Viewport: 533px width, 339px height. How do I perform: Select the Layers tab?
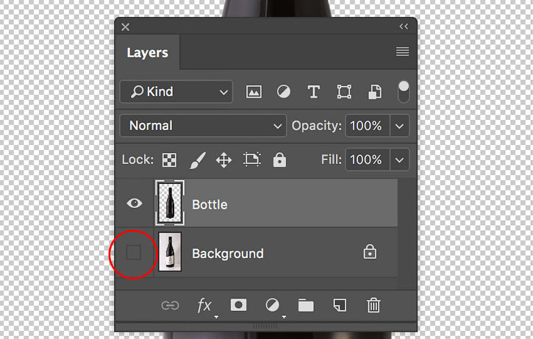[x=147, y=53]
